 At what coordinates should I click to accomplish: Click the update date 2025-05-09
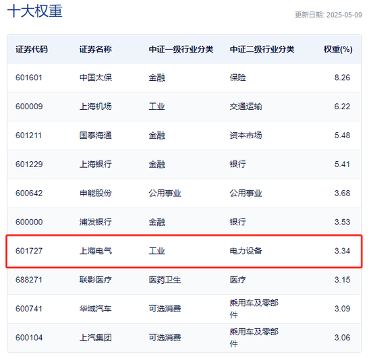point(344,15)
